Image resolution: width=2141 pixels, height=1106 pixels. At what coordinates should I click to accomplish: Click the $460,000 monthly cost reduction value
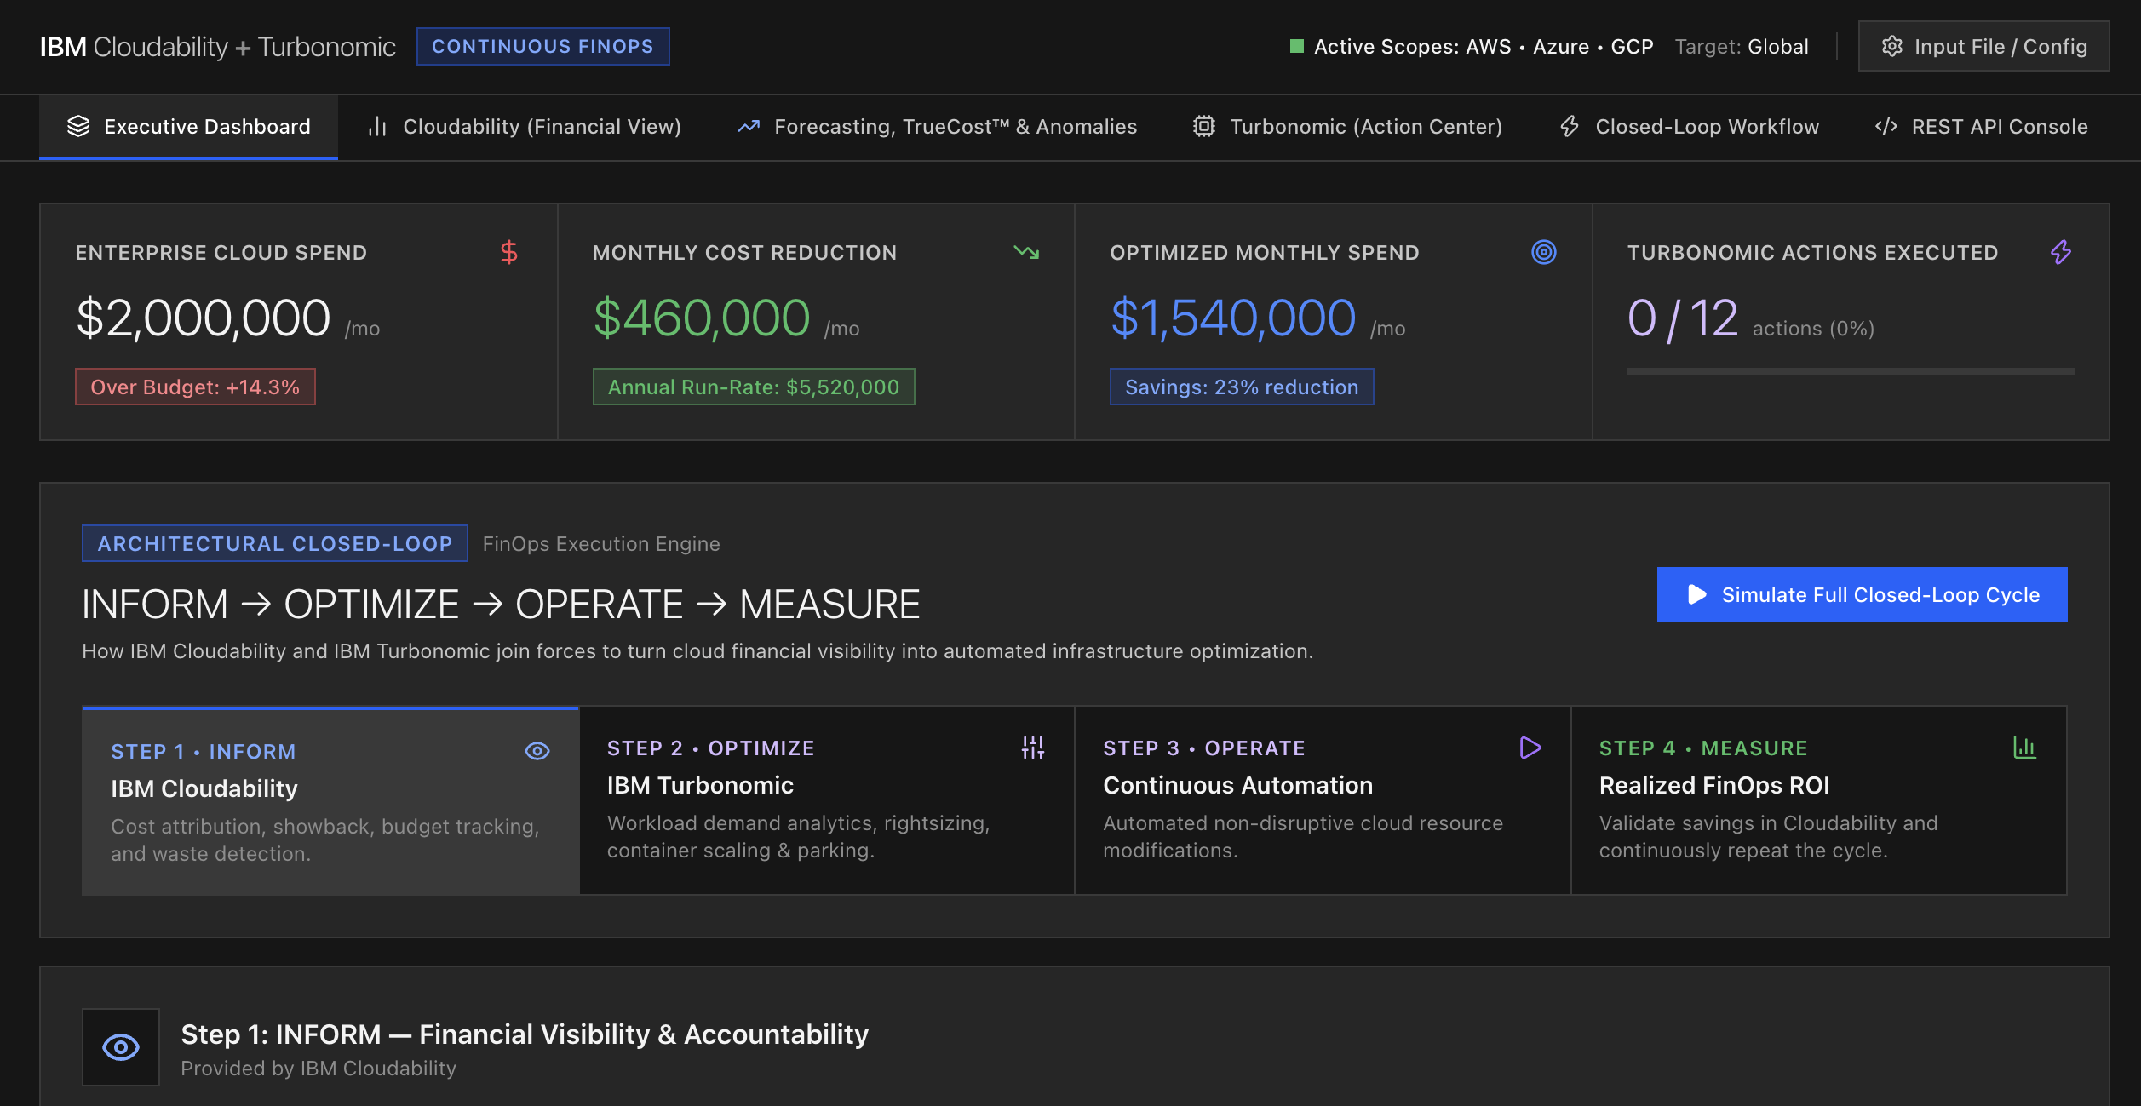pyautogui.click(x=702, y=318)
